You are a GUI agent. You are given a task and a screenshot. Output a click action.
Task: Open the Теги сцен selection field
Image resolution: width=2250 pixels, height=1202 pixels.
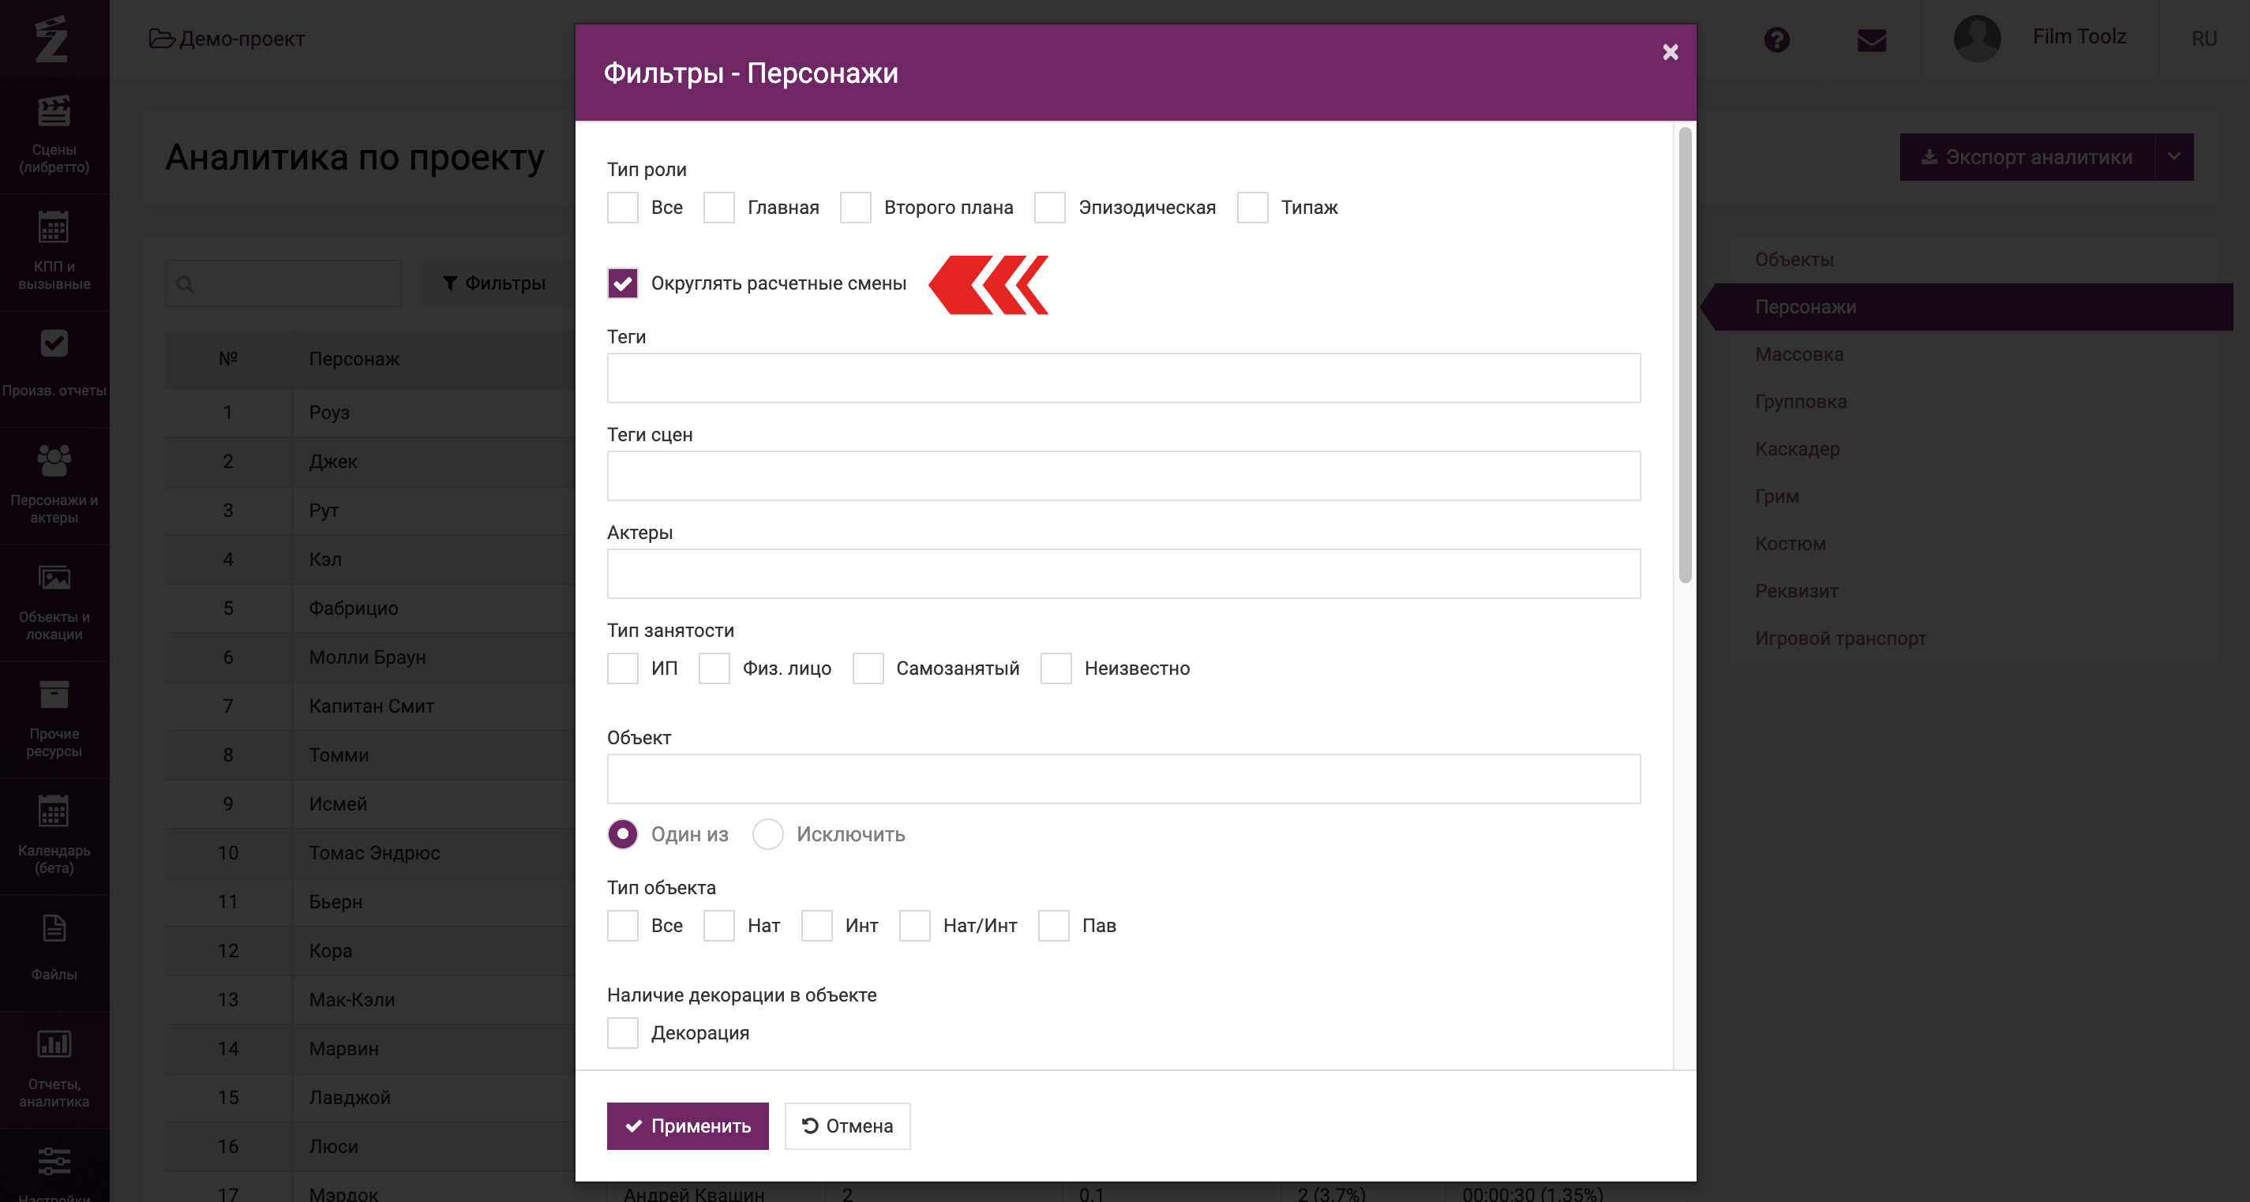(x=1123, y=476)
